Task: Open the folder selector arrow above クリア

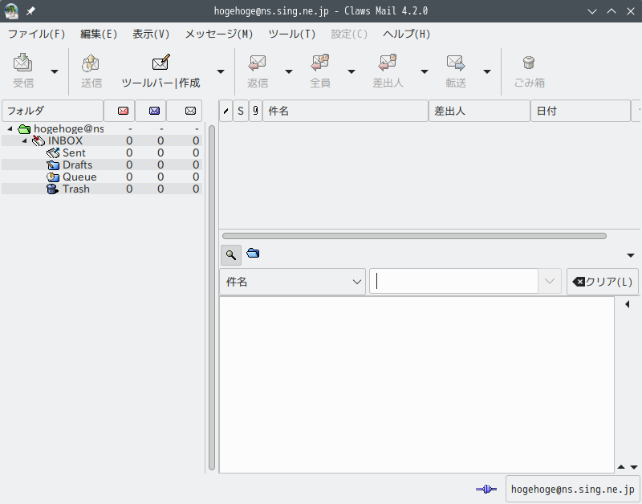Action: point(631,255)
